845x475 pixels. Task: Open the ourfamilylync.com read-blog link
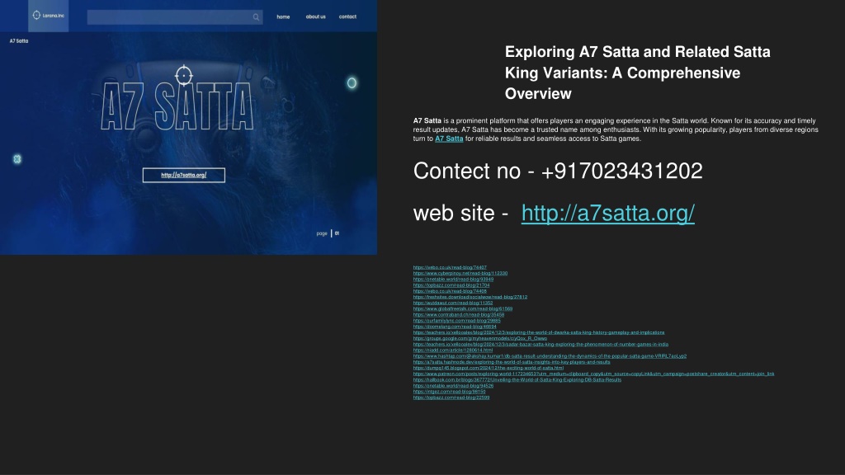pos(456,321)
